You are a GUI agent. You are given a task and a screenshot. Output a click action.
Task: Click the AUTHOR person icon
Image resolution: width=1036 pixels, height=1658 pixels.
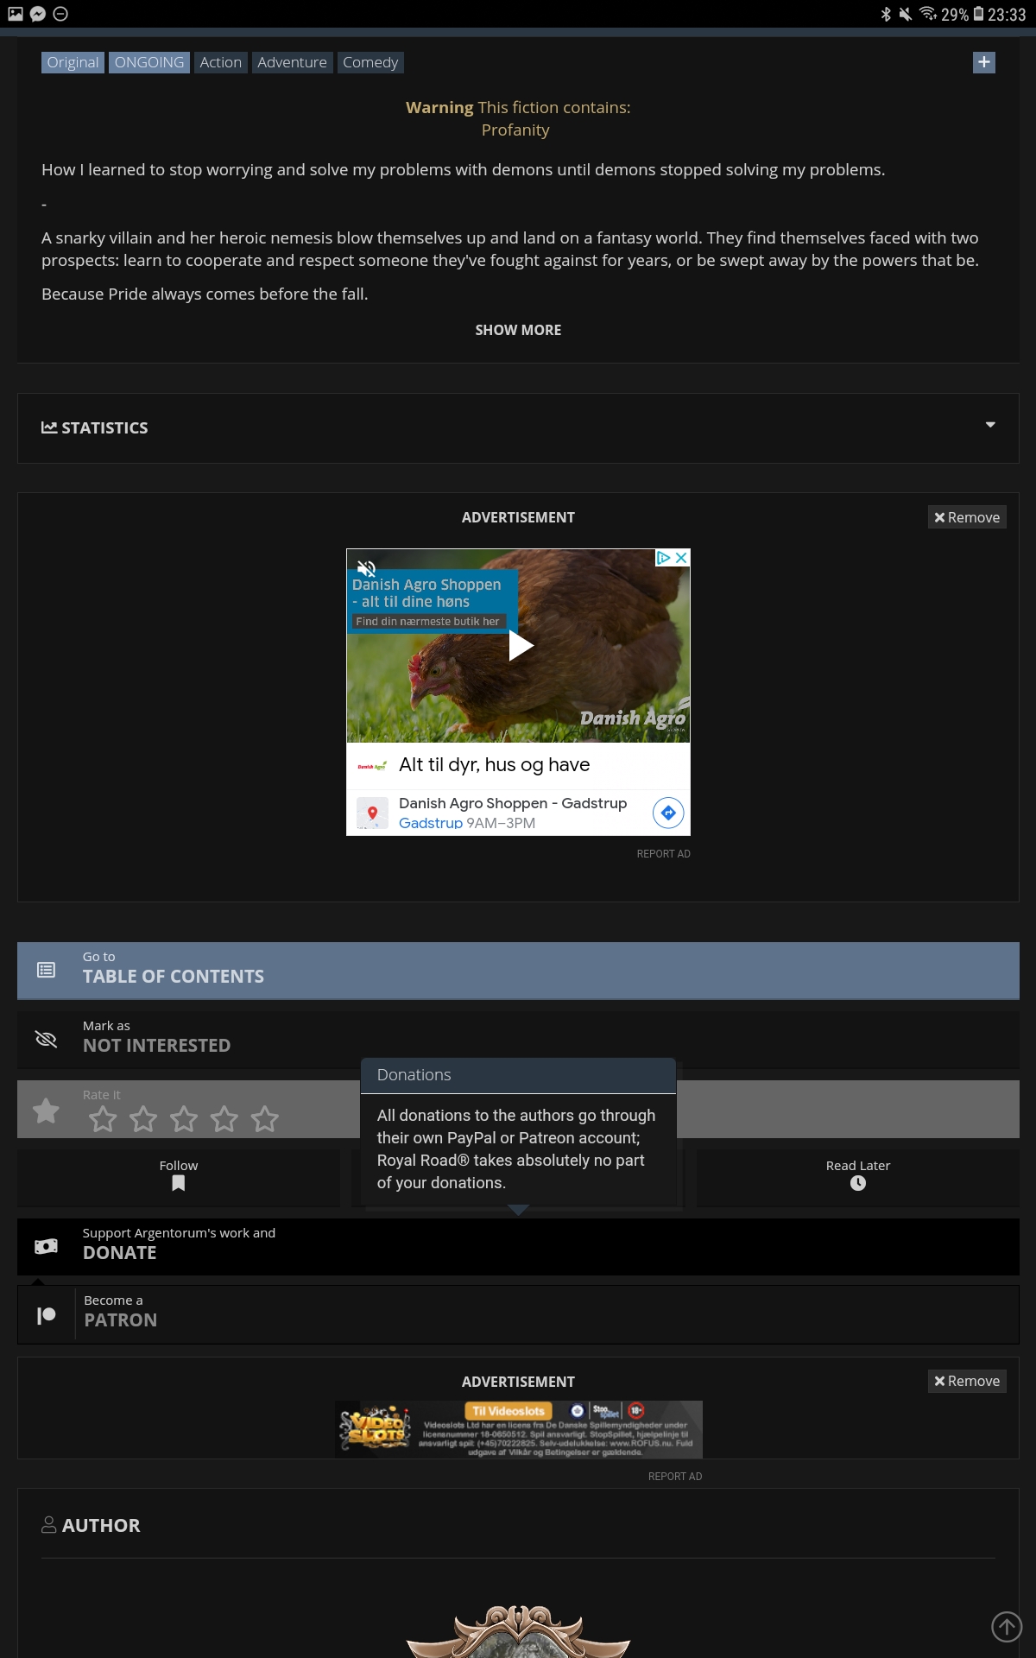[x=49, y=1525]
